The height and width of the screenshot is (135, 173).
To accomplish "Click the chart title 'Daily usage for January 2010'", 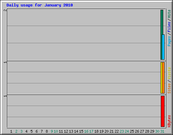I will point(40,5).
